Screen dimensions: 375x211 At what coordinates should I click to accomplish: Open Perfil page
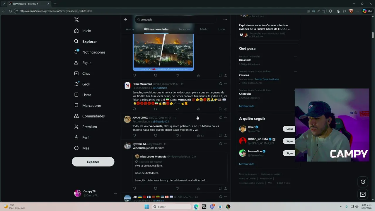[x=82, y=137]
